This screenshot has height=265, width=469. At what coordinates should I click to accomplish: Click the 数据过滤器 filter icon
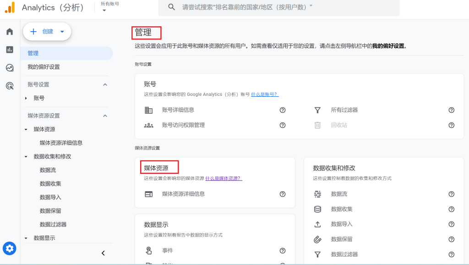click(317, 254)
